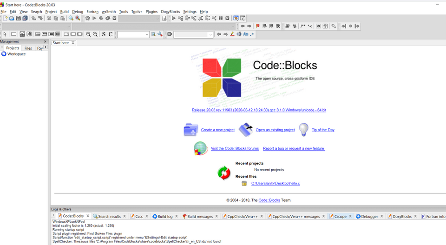This screenshot has width=446, height=245.
Task: Open the Settings menu
Action: click(190, 12)
